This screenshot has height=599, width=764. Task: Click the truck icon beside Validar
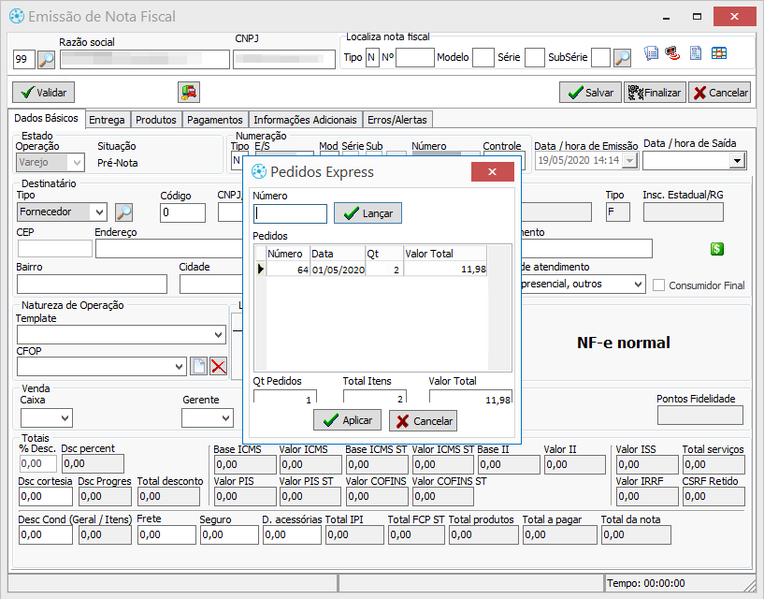pos(189,92)
